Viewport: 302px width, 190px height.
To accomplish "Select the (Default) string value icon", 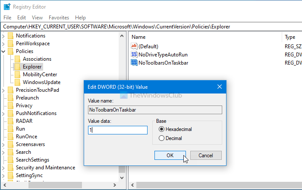I will 134,46.
